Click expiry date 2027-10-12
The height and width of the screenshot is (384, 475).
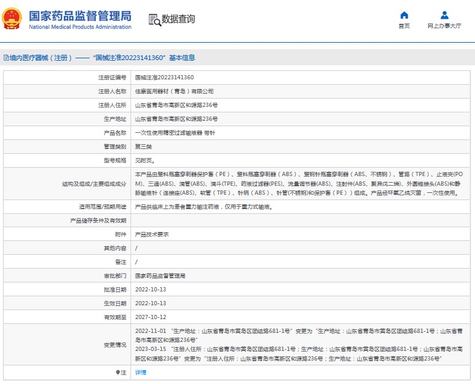point(150,317)
